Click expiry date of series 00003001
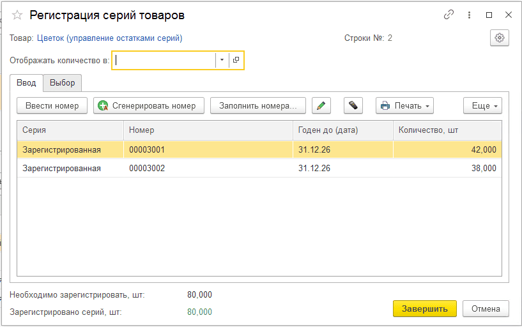 (x=343, y=149)
